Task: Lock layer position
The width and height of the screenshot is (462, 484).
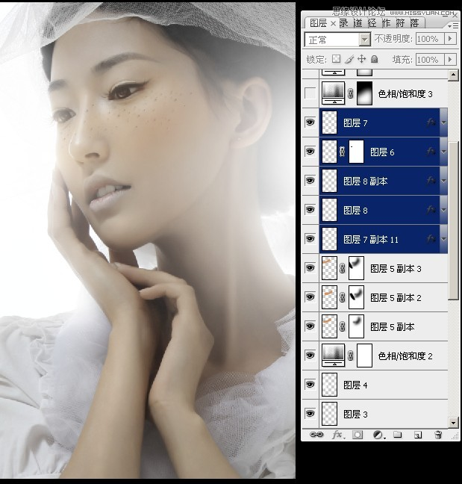Action: 361,59
